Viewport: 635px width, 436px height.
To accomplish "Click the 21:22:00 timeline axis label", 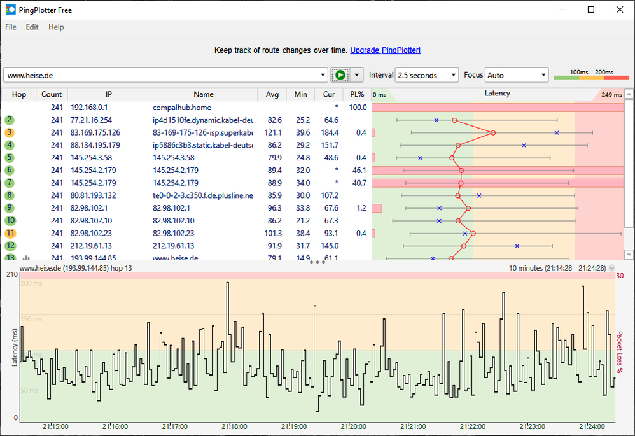I will coord(473,426).
